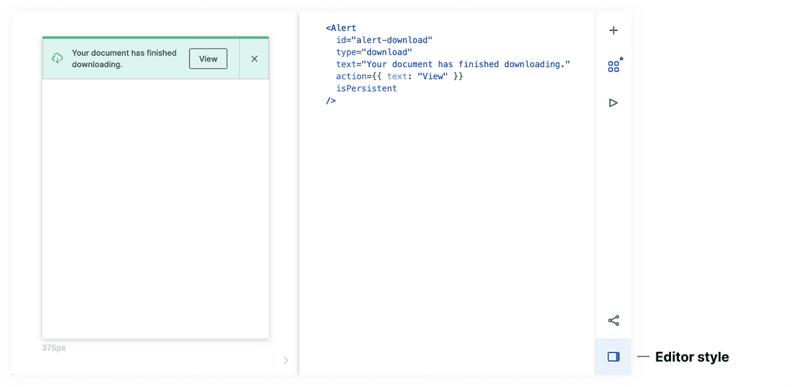Place cursor on the id="alert-download" code line

(x=384, y=40)
